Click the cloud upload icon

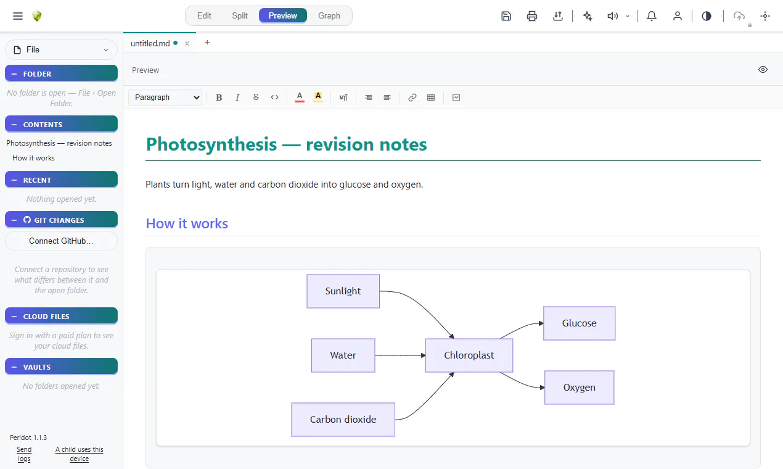(x=739, y=16)
